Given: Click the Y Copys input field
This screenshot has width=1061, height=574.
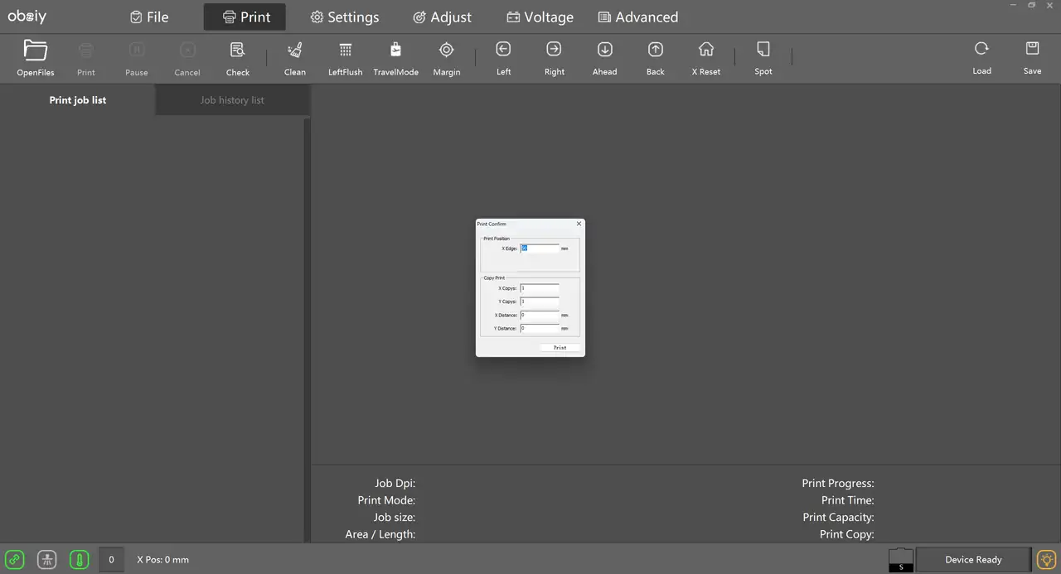Looking at the screenshot, I should 540,301.
